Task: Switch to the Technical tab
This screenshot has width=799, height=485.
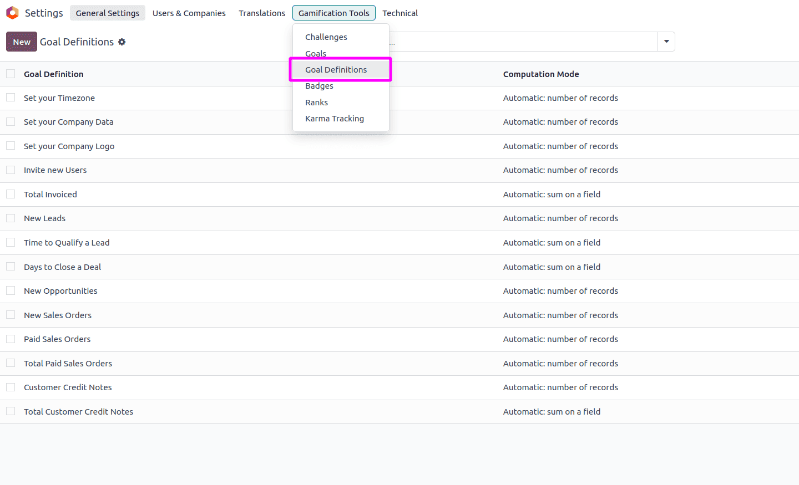Action: [x=400, y=13]
